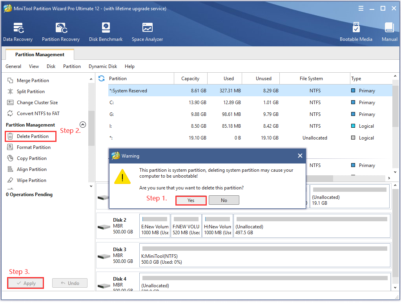Click the Convert NTFS to FAT icon

tap(10, 114)
